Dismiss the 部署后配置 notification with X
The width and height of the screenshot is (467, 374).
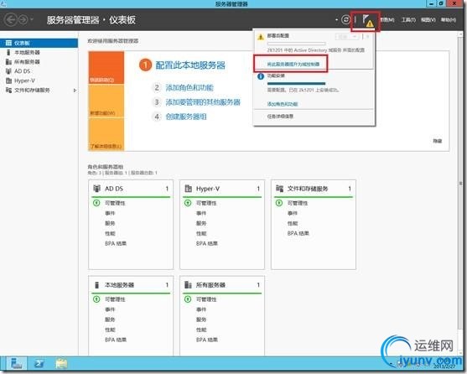pos(367,37)
